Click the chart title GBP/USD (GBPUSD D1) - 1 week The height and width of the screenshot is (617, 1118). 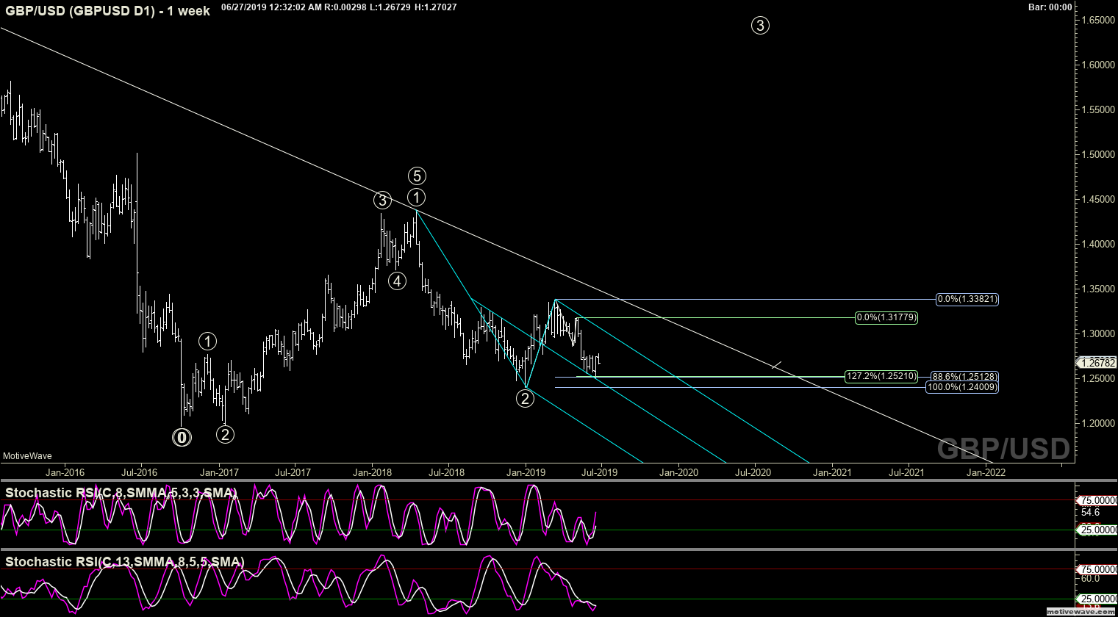(107, 11)
